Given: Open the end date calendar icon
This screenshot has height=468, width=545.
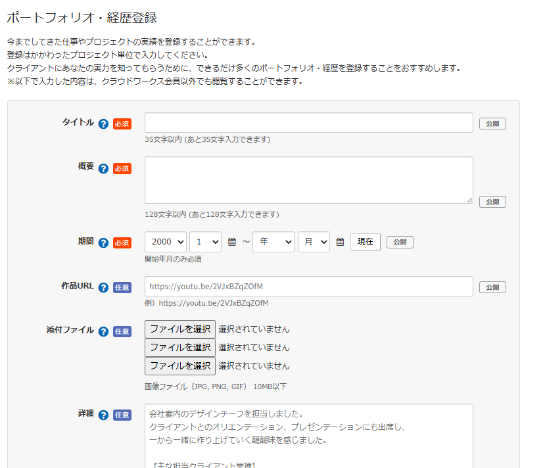Looking at the screenshot, I should (x=340, y=243).
